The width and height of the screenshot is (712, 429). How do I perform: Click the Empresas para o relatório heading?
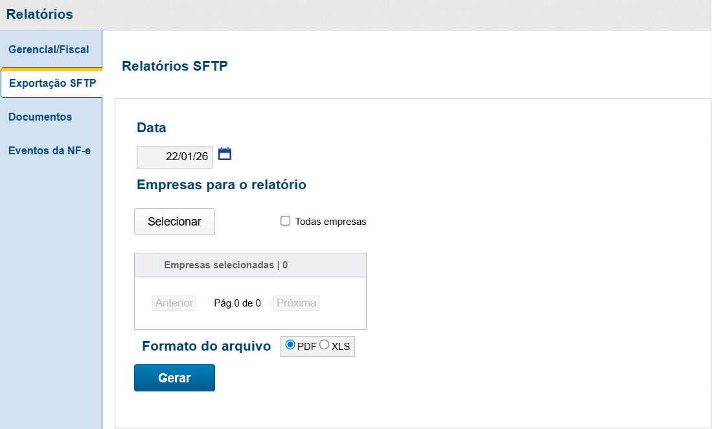(x=221, y=185)
